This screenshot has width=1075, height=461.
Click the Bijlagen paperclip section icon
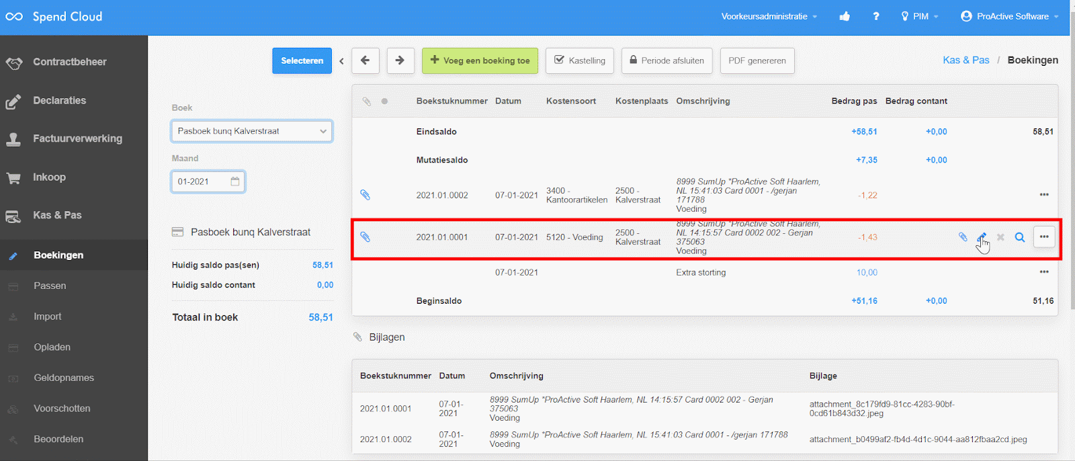click(357, 337)
